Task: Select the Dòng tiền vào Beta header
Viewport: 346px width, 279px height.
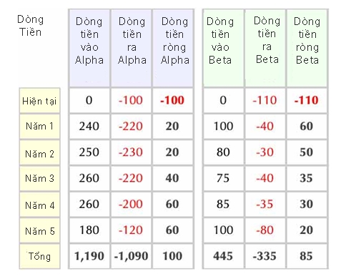Action: click(x=224, y=48)
